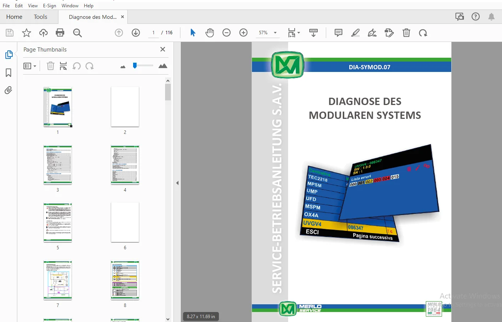Rotate thumbnail page counterclockwise

[x=77, y=66]
